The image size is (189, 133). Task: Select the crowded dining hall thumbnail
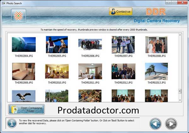pos(90,96)
